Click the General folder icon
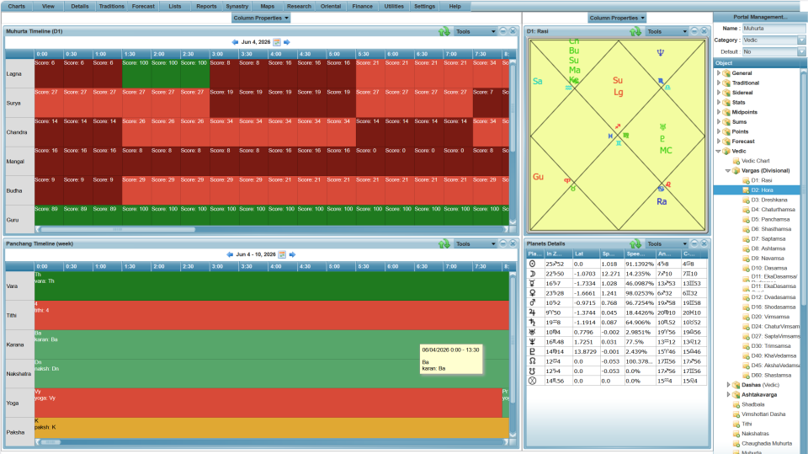 [x=726, y=73]
